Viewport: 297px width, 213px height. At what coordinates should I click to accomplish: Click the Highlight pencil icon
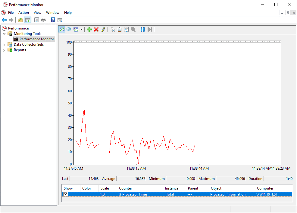coord(103,29)
